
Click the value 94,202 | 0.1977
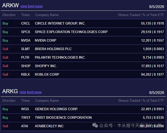(152, 74)
